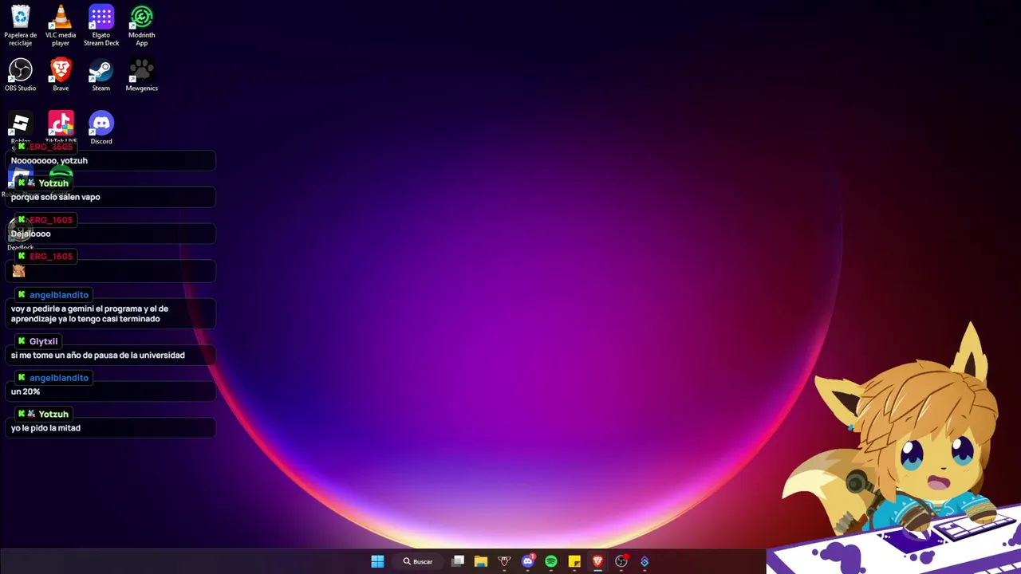Open Sticky Notes from the taskbar

click(574, 561)
